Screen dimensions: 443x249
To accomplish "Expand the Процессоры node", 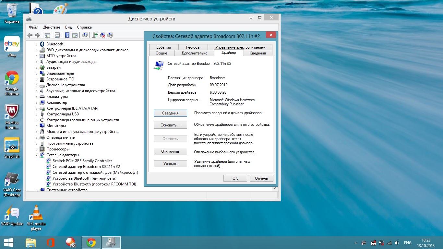I will pos(37,149).
